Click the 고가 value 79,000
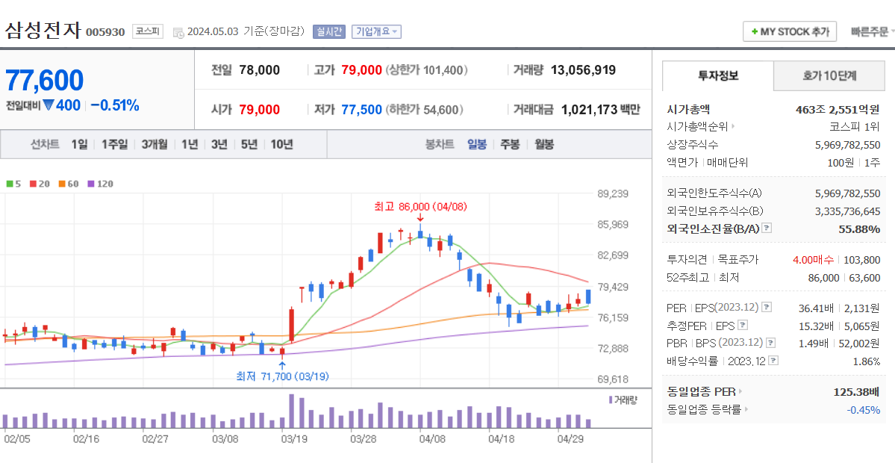 361,70
